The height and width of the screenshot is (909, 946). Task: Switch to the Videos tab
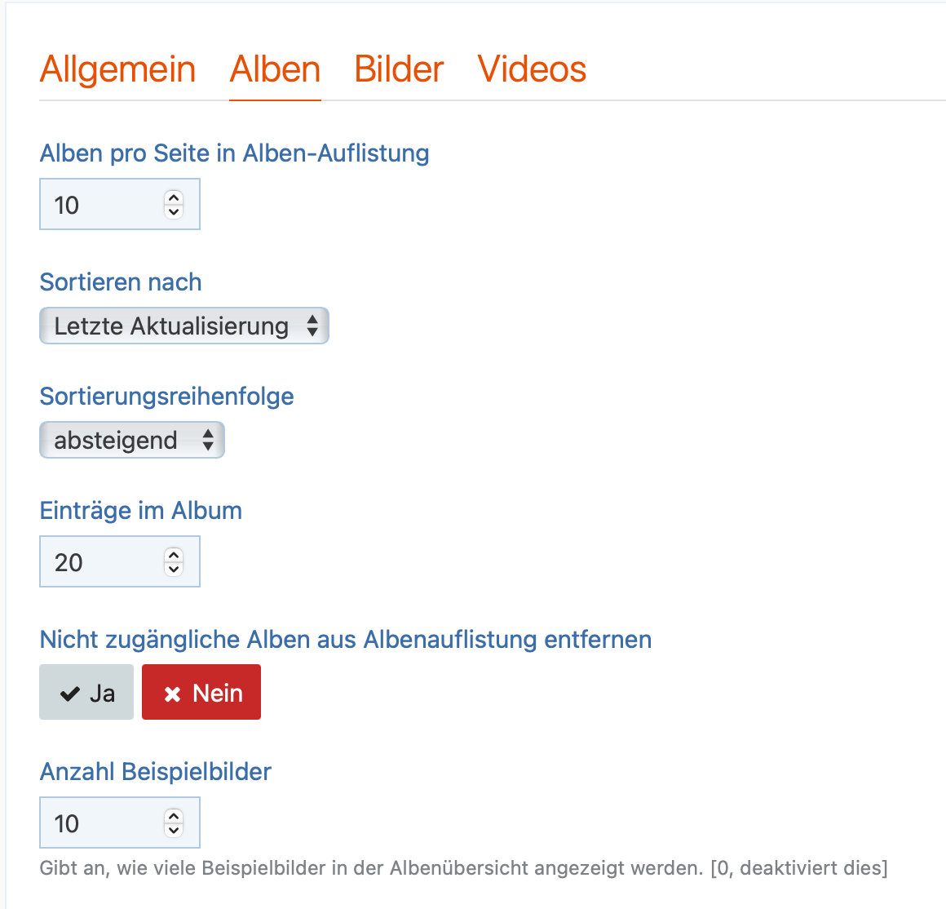pyautogui.click(x=532, y=69)
